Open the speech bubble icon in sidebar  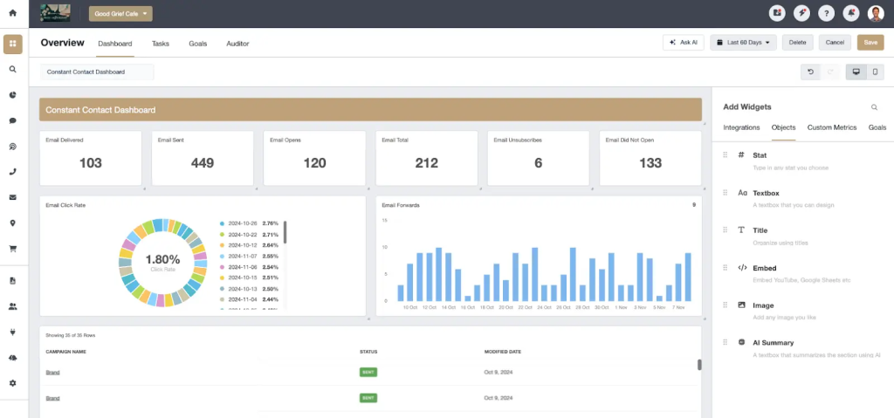(x=12, y=120)
